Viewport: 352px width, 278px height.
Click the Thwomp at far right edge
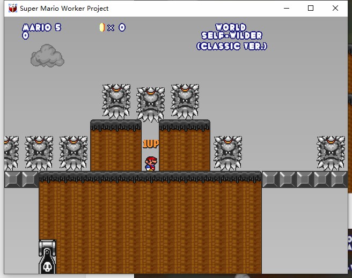331,153
